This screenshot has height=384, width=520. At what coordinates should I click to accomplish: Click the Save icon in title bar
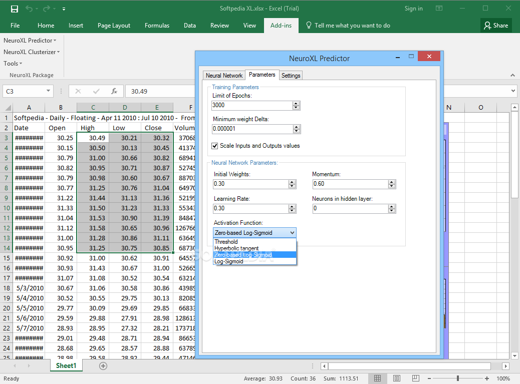tap(14, 9)
